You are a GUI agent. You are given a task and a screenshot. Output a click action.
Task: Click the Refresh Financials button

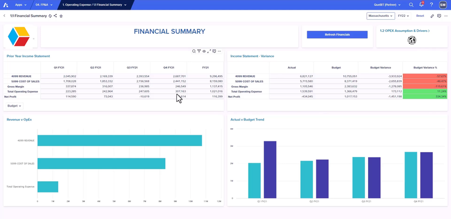(x=337, y=34)
